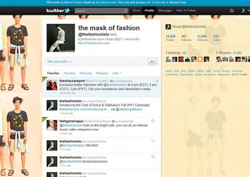Open thefashionisto.com/introducing-th... tweet link

pos(85,109)
